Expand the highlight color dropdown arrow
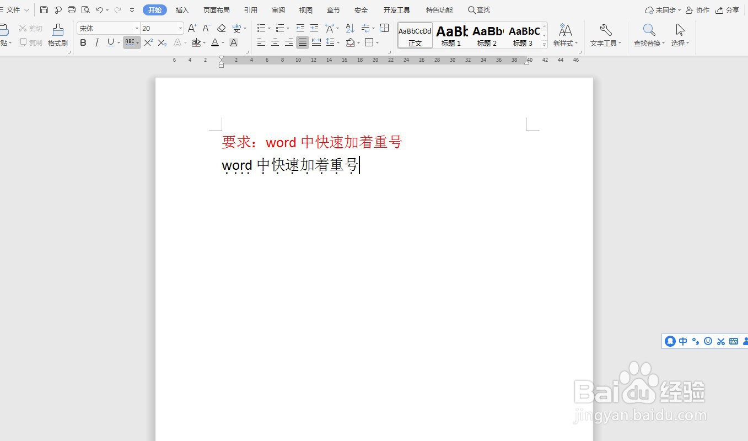The height and width of the screenshot is (441, 748). [x=204, y=42]
